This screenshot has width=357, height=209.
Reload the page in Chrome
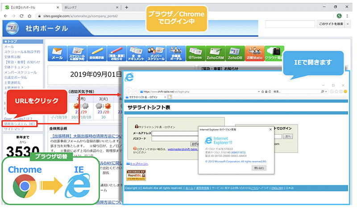[x=21, y=16]
